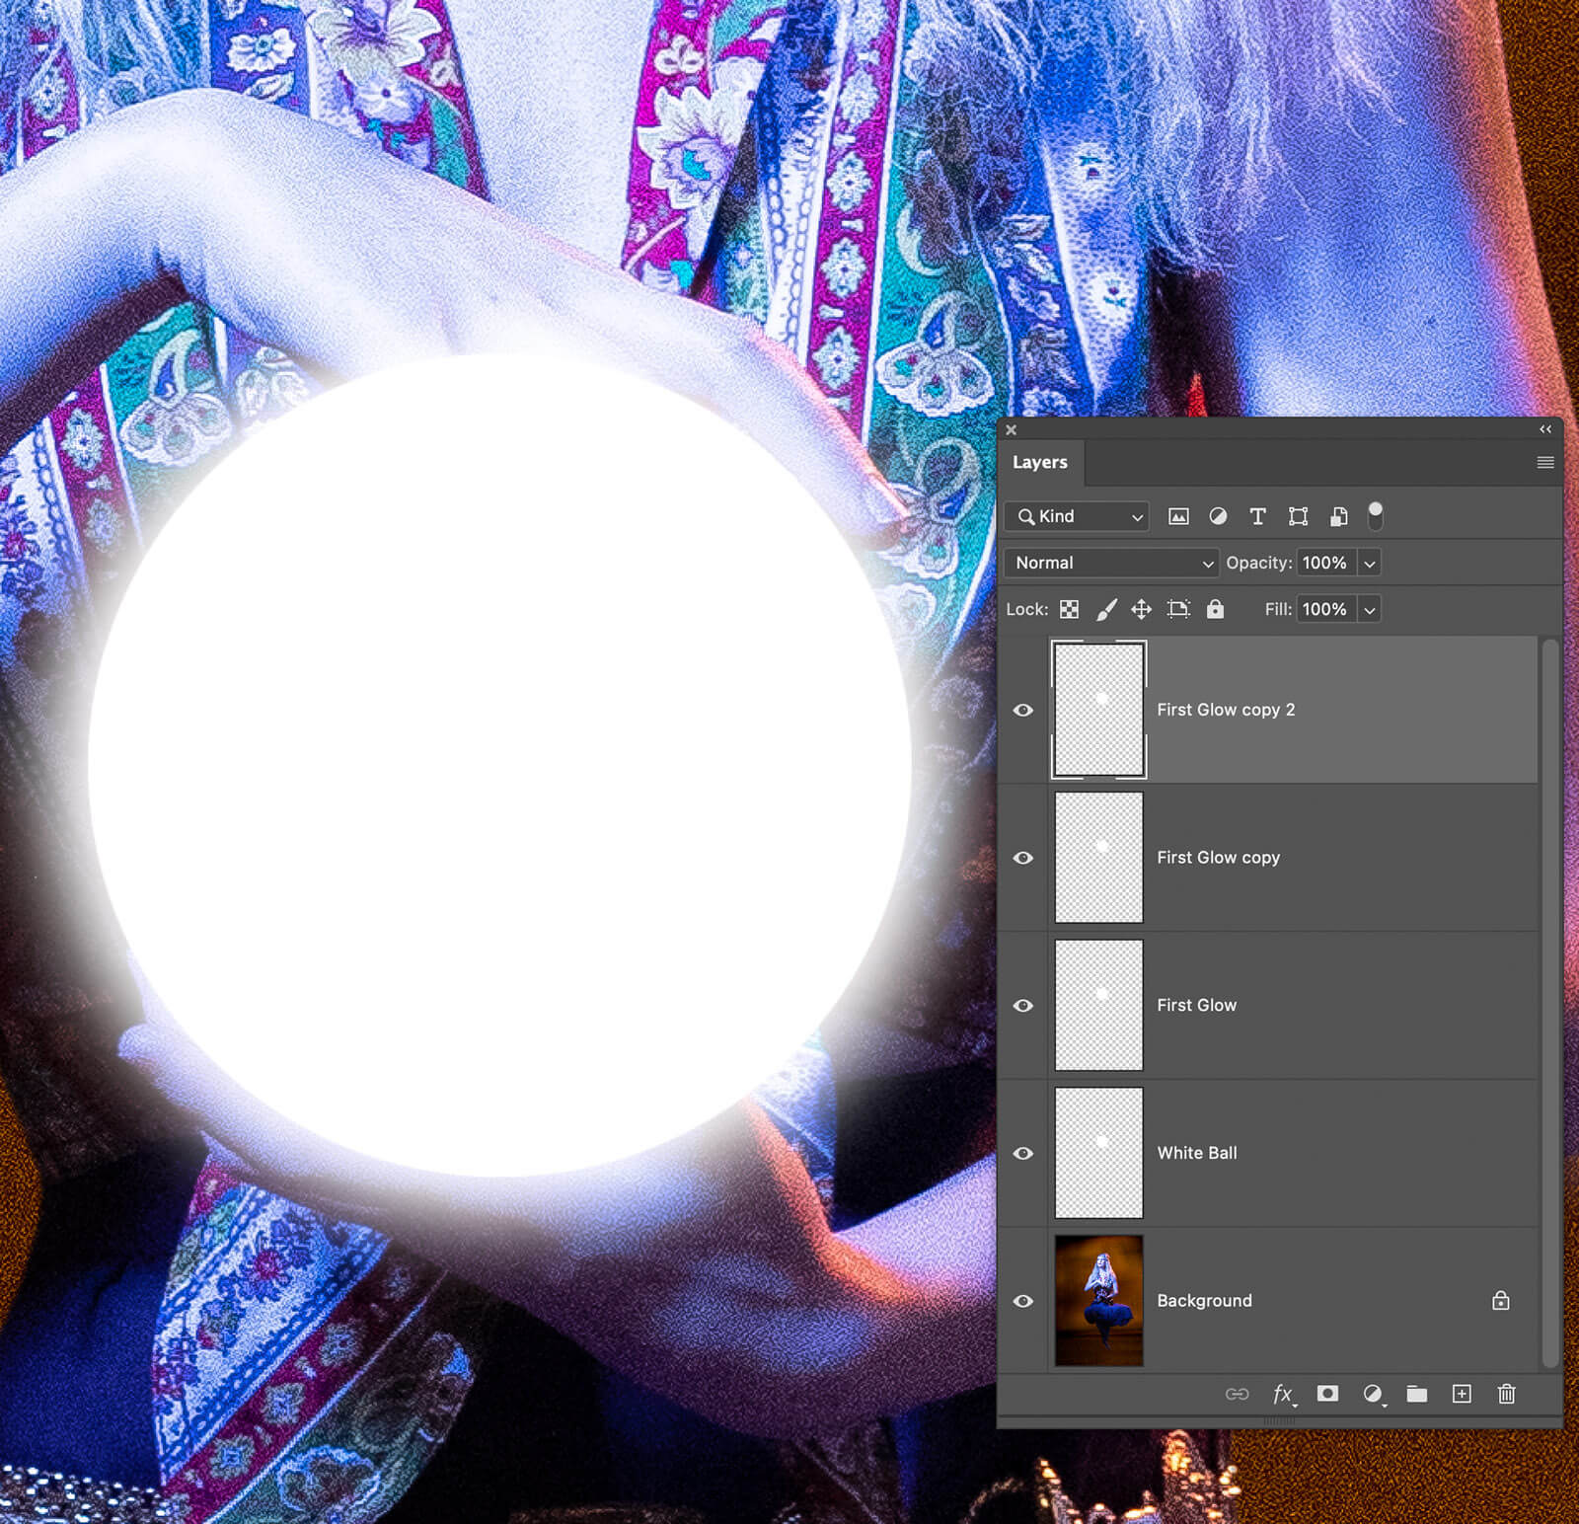The image size is (1579, 1524).
Task: Click the Fill percentage field
Action: pos(1325,609)
